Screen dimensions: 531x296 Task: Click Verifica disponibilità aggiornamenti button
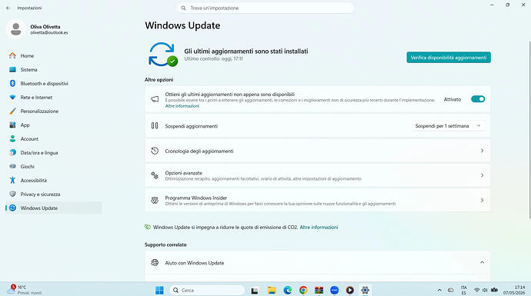[x=449, y=58]
